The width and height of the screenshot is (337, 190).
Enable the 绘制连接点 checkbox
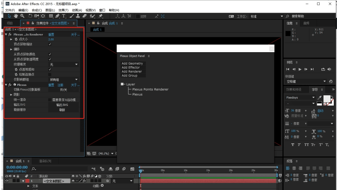point(50,74)
